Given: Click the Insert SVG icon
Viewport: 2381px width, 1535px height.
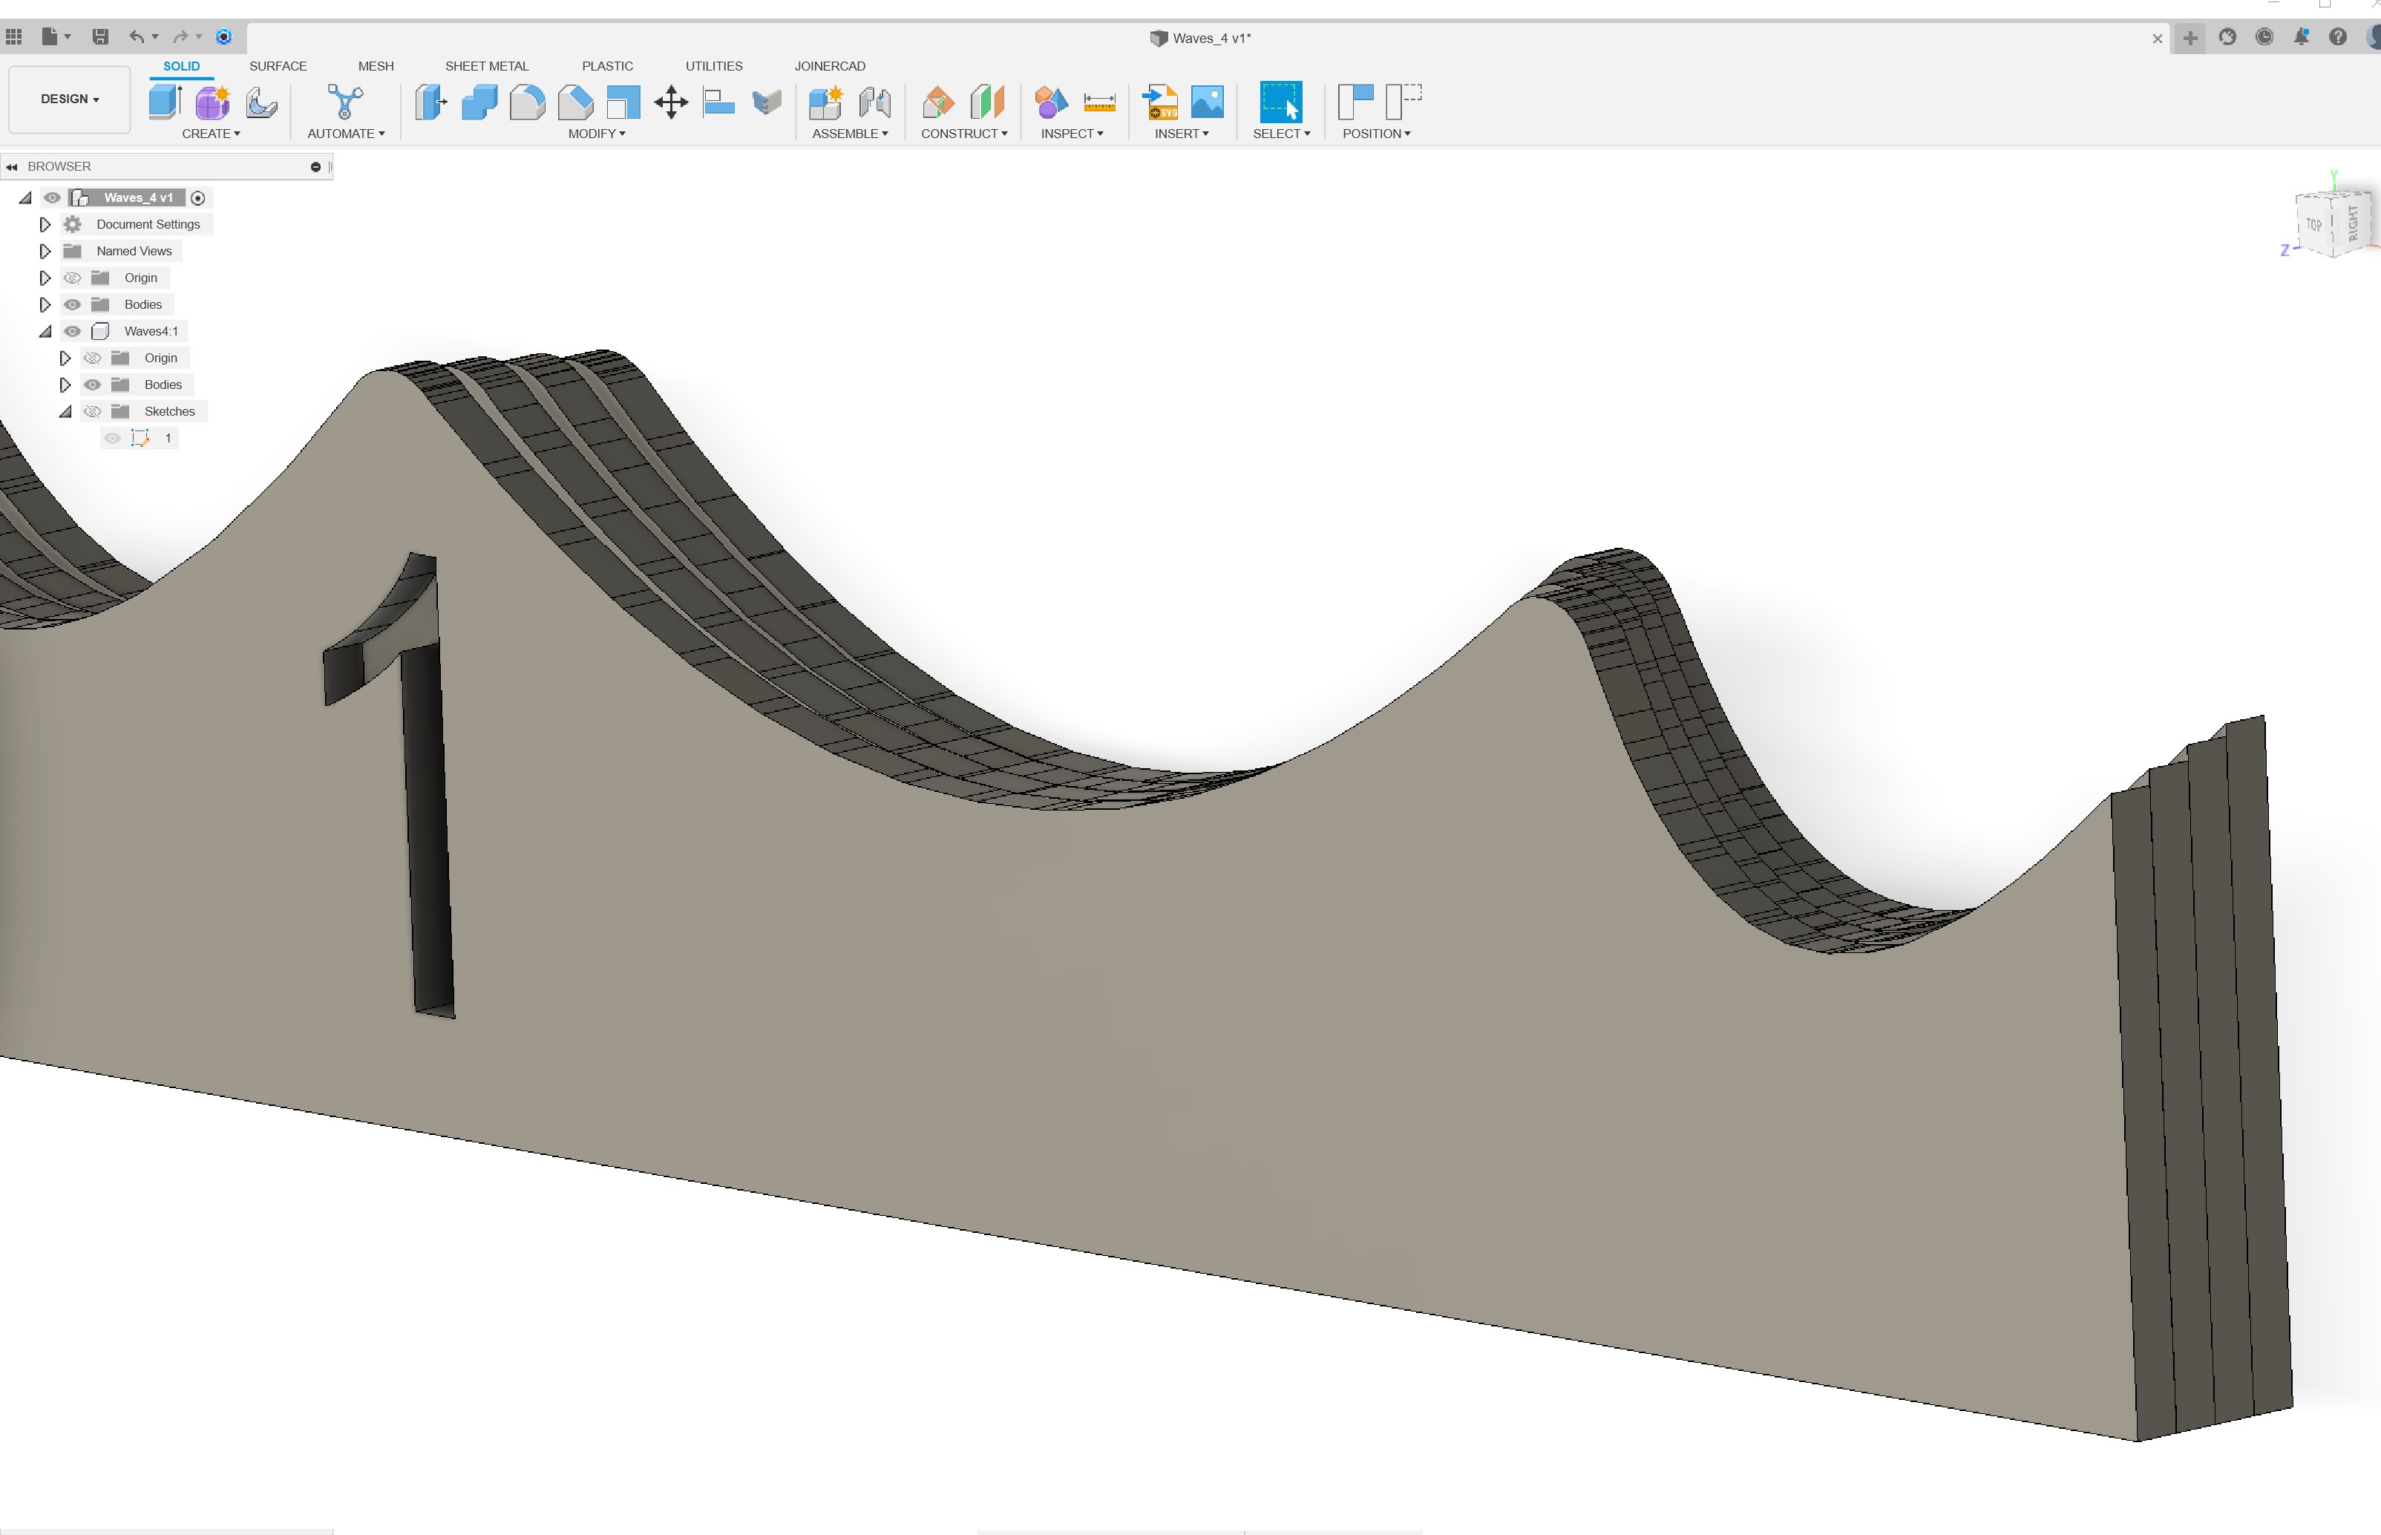Looking at the screenshot, I should coord(1158,102).
